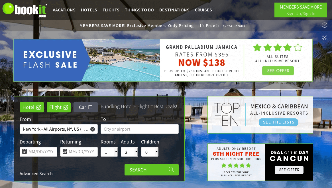Screen dimensions: 332x188
Task: Dismiss the members save more banner
Action: coord(324,25)
